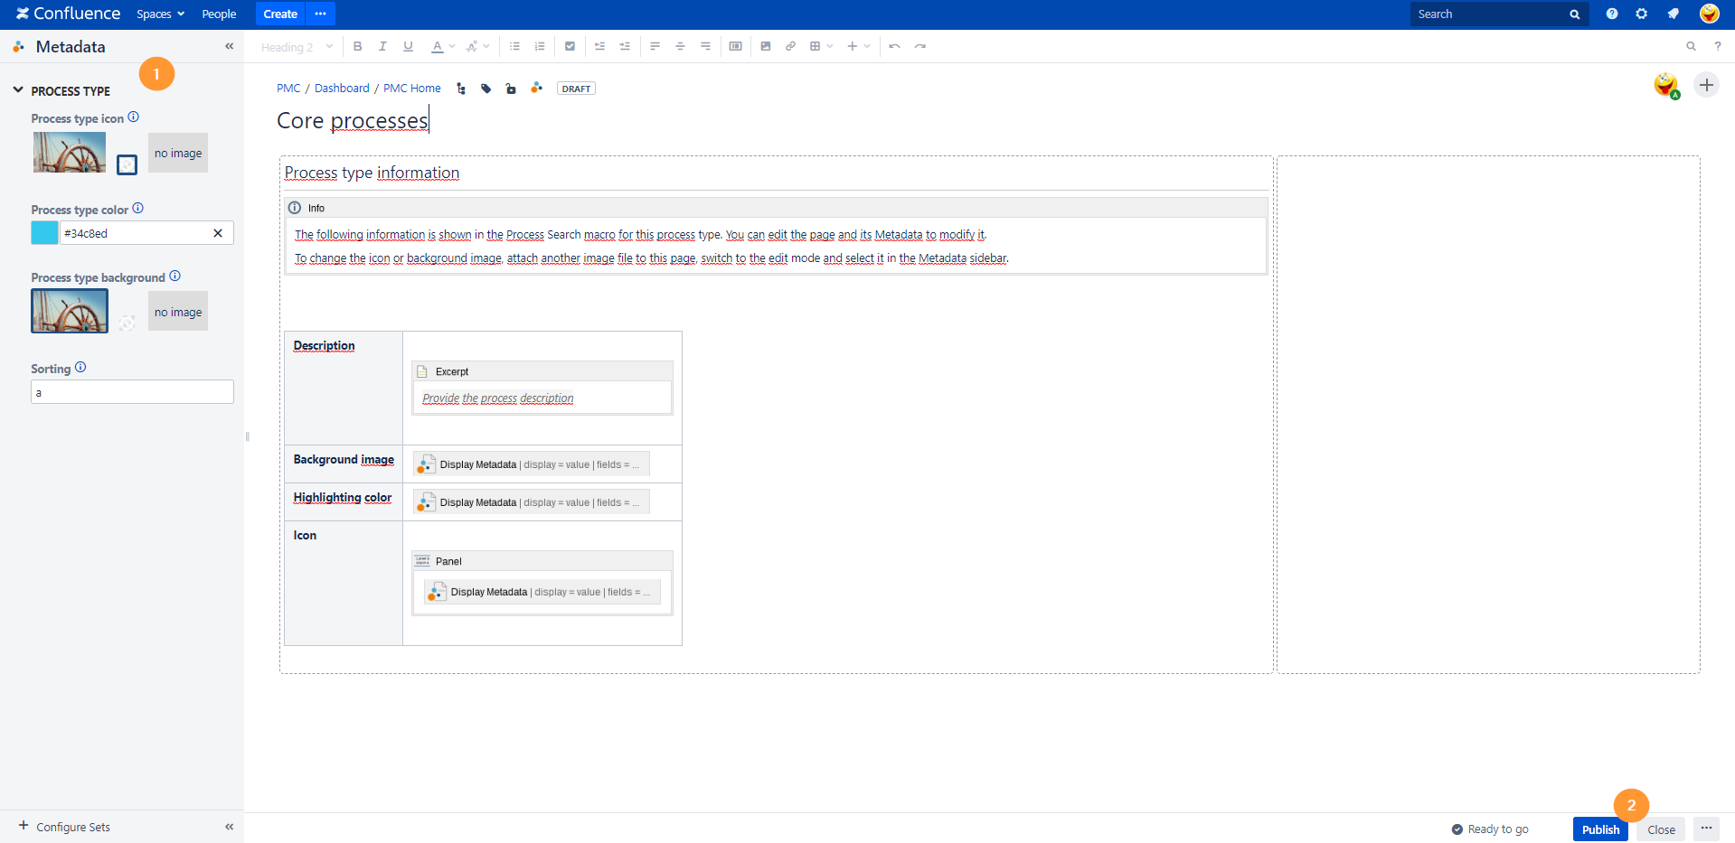Click the task list checkbox toolbar button
1735x843 pixels.
tap(570, 46)
